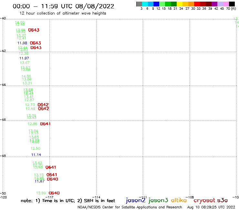Image resolution: width=239 pixels, height=210 pixels.
Task: Click the cyan swatch in the legend color bar
Action: pos(145,4)
